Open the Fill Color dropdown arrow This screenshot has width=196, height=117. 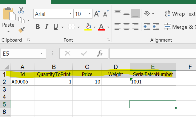tap(95, 27)
